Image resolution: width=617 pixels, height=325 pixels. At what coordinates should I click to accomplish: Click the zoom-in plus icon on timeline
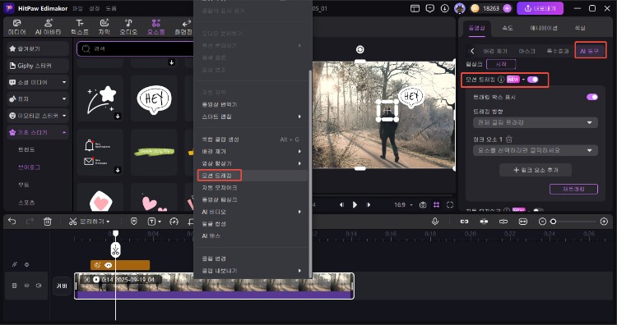click(x=604, y=222)
